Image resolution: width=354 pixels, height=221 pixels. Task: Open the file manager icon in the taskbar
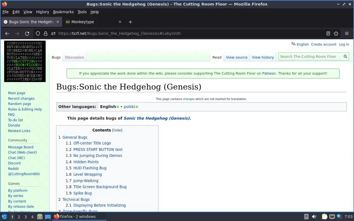coord(40,217)
